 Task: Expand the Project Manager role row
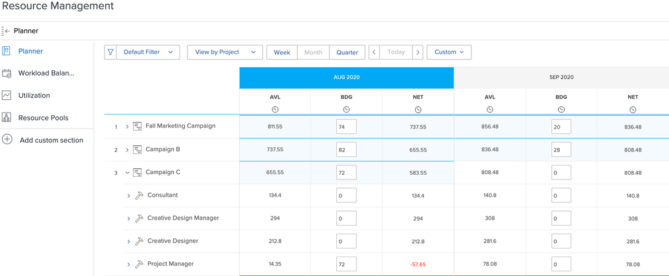tap(129, 265)
